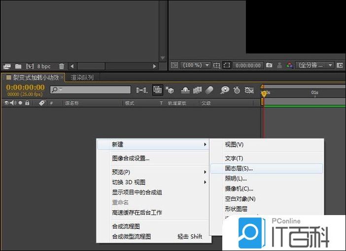Switch to the 渲染队列 tab

(x=82, y=77)
